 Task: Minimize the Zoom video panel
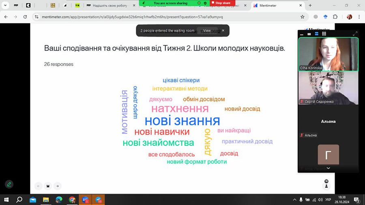tap(302, 34)
